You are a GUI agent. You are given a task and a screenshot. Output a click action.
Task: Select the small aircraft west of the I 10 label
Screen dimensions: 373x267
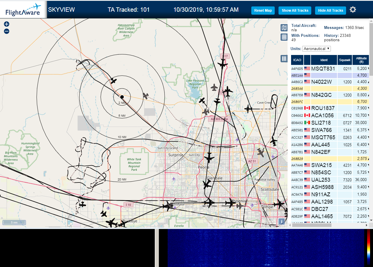[x=82, y=204]
